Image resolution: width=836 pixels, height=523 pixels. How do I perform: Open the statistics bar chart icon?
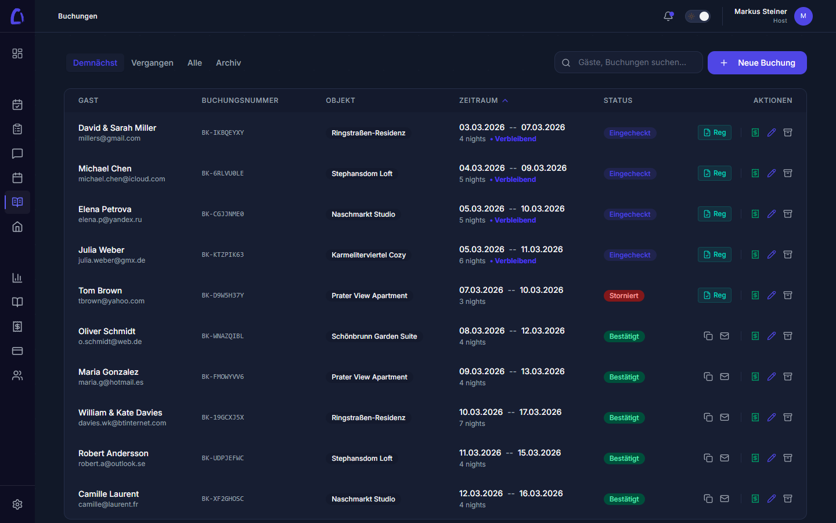click(x=17, y=278)
